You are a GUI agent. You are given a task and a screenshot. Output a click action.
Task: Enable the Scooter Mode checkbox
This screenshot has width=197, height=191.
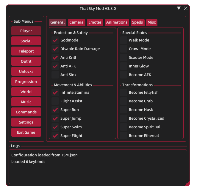pyautogui.click(x=123, y=58)
